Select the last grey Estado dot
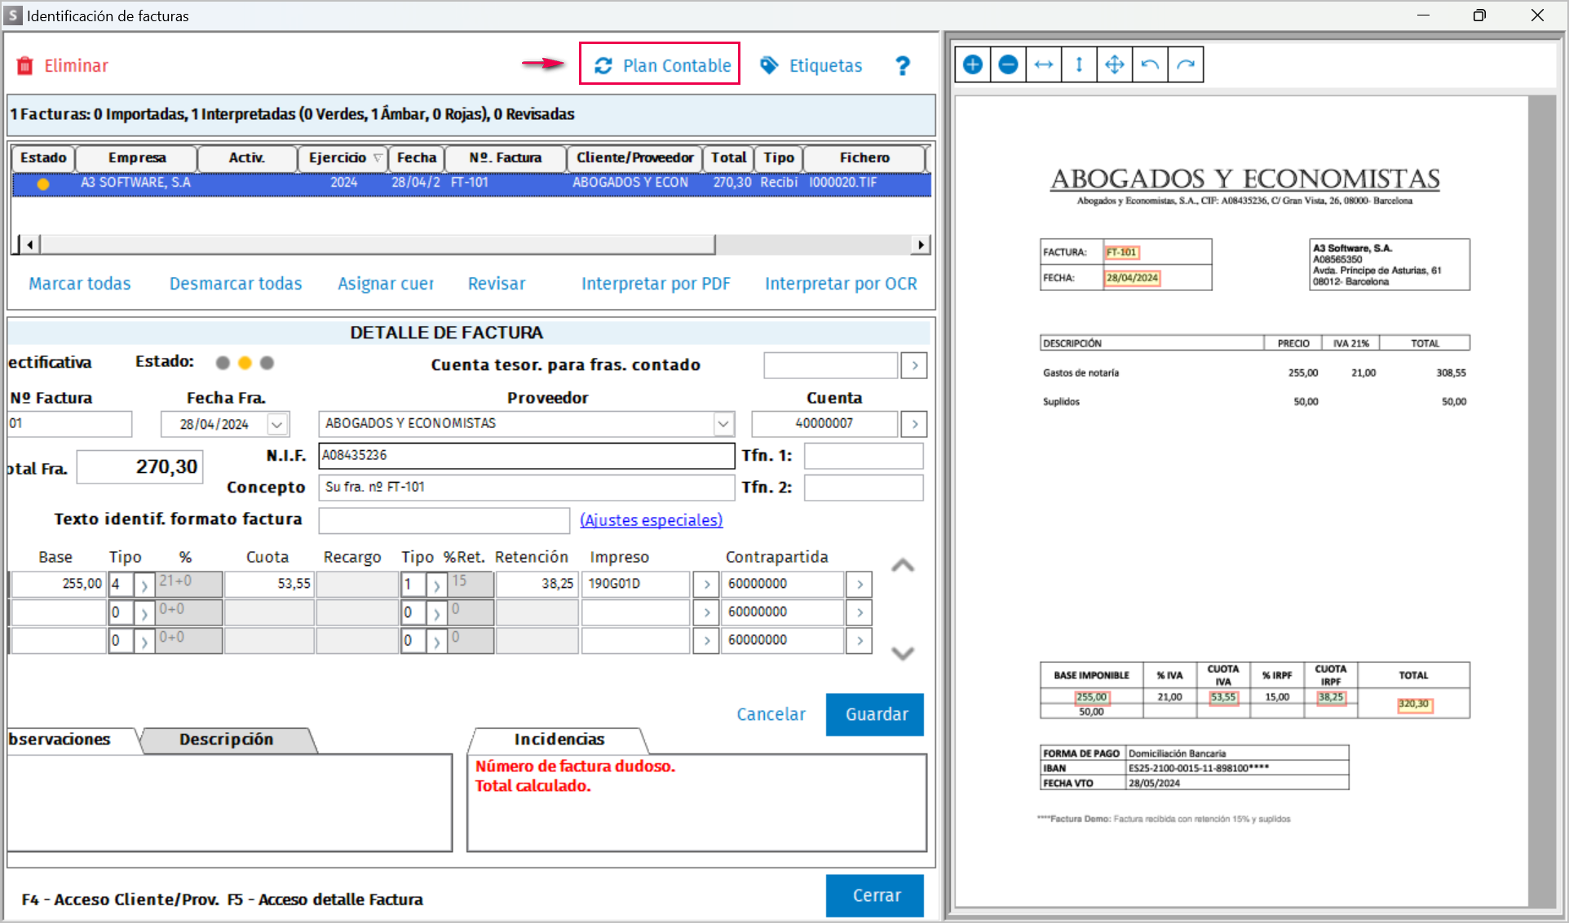Screen dimensions: 1569x923 click(267, 363)
